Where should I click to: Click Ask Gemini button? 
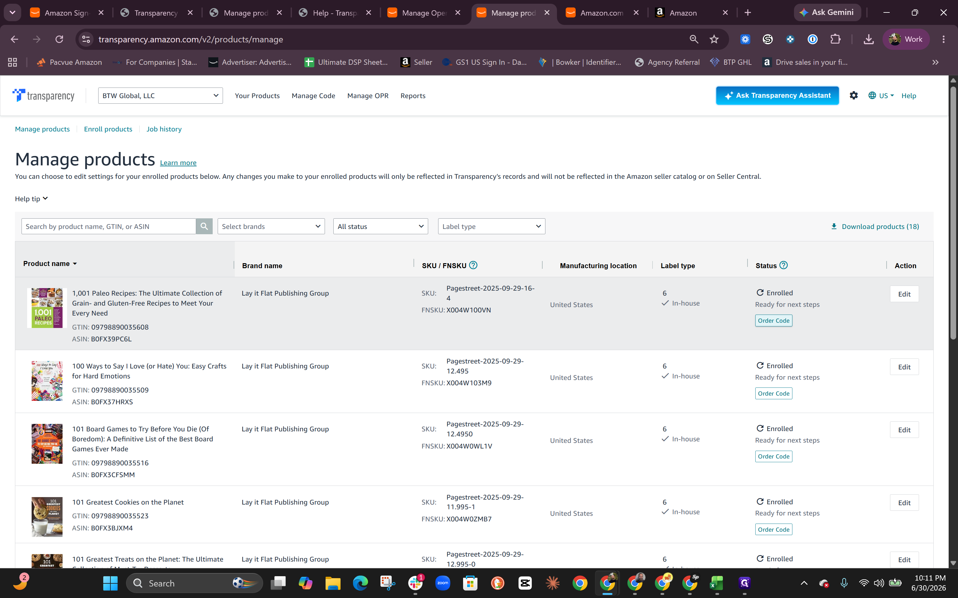pyautogui.click(x=827, y=12)
